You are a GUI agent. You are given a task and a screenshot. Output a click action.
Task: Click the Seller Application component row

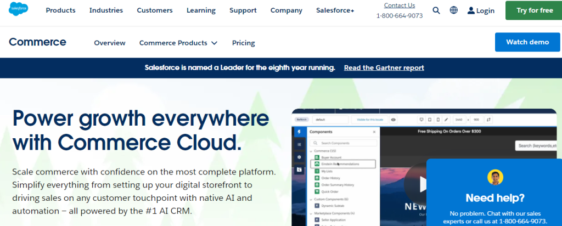(330, 220)
